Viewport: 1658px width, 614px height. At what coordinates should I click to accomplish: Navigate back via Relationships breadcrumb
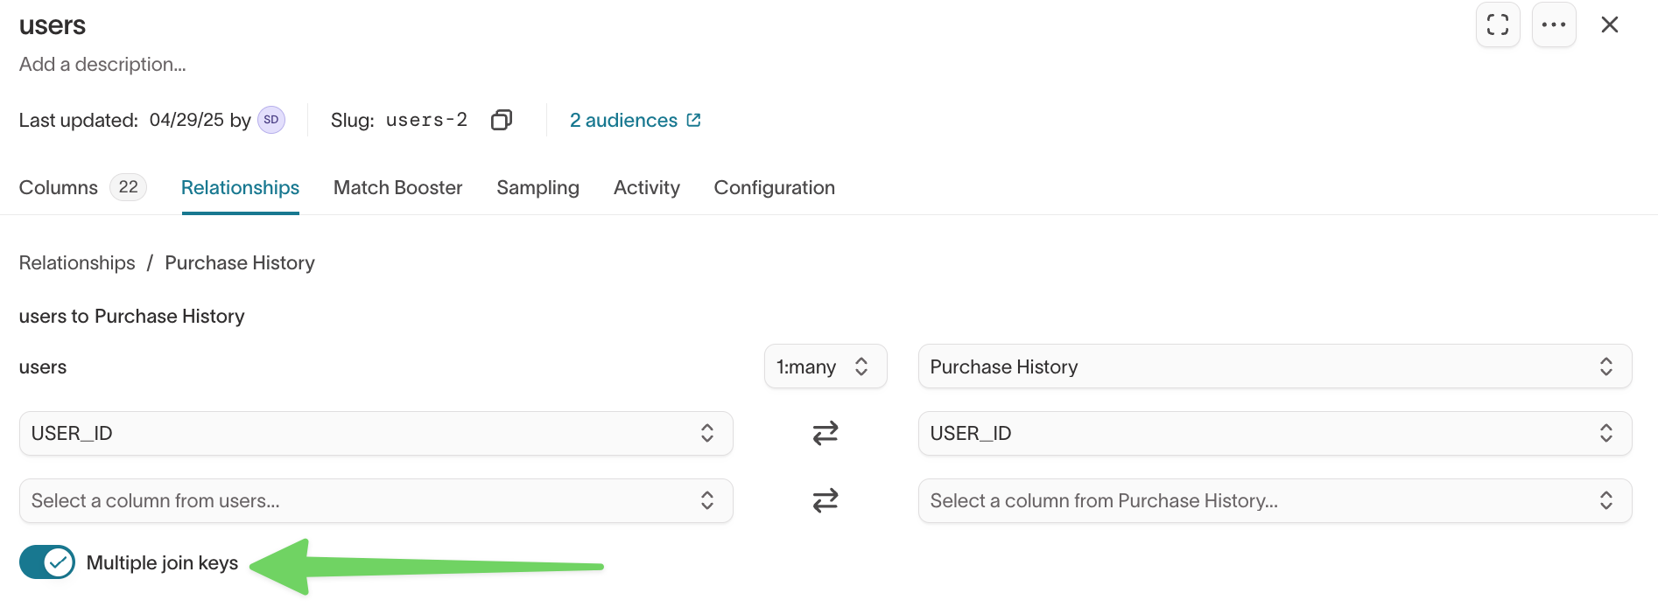77,262
